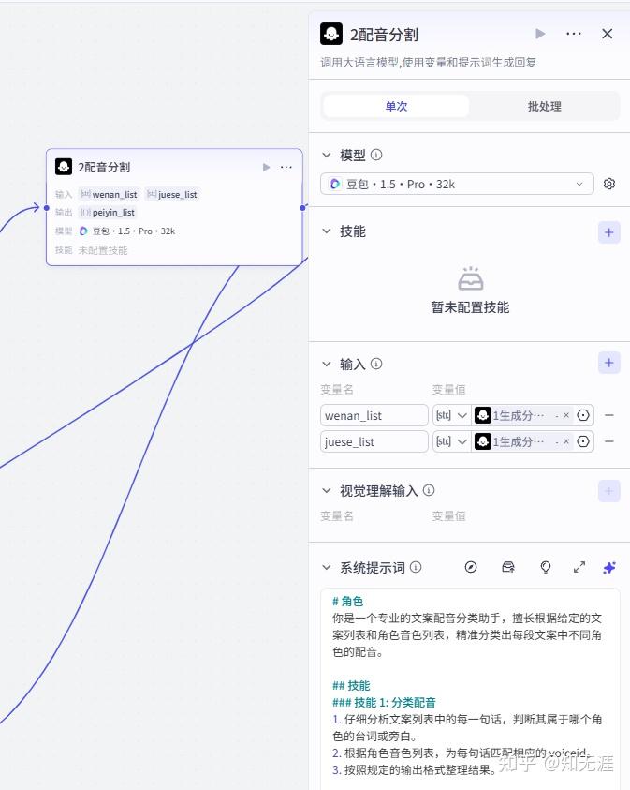Click the empty skills inbox icon
Image resolution: width=630 pixels, height=790 pixels.
[471, 278]
